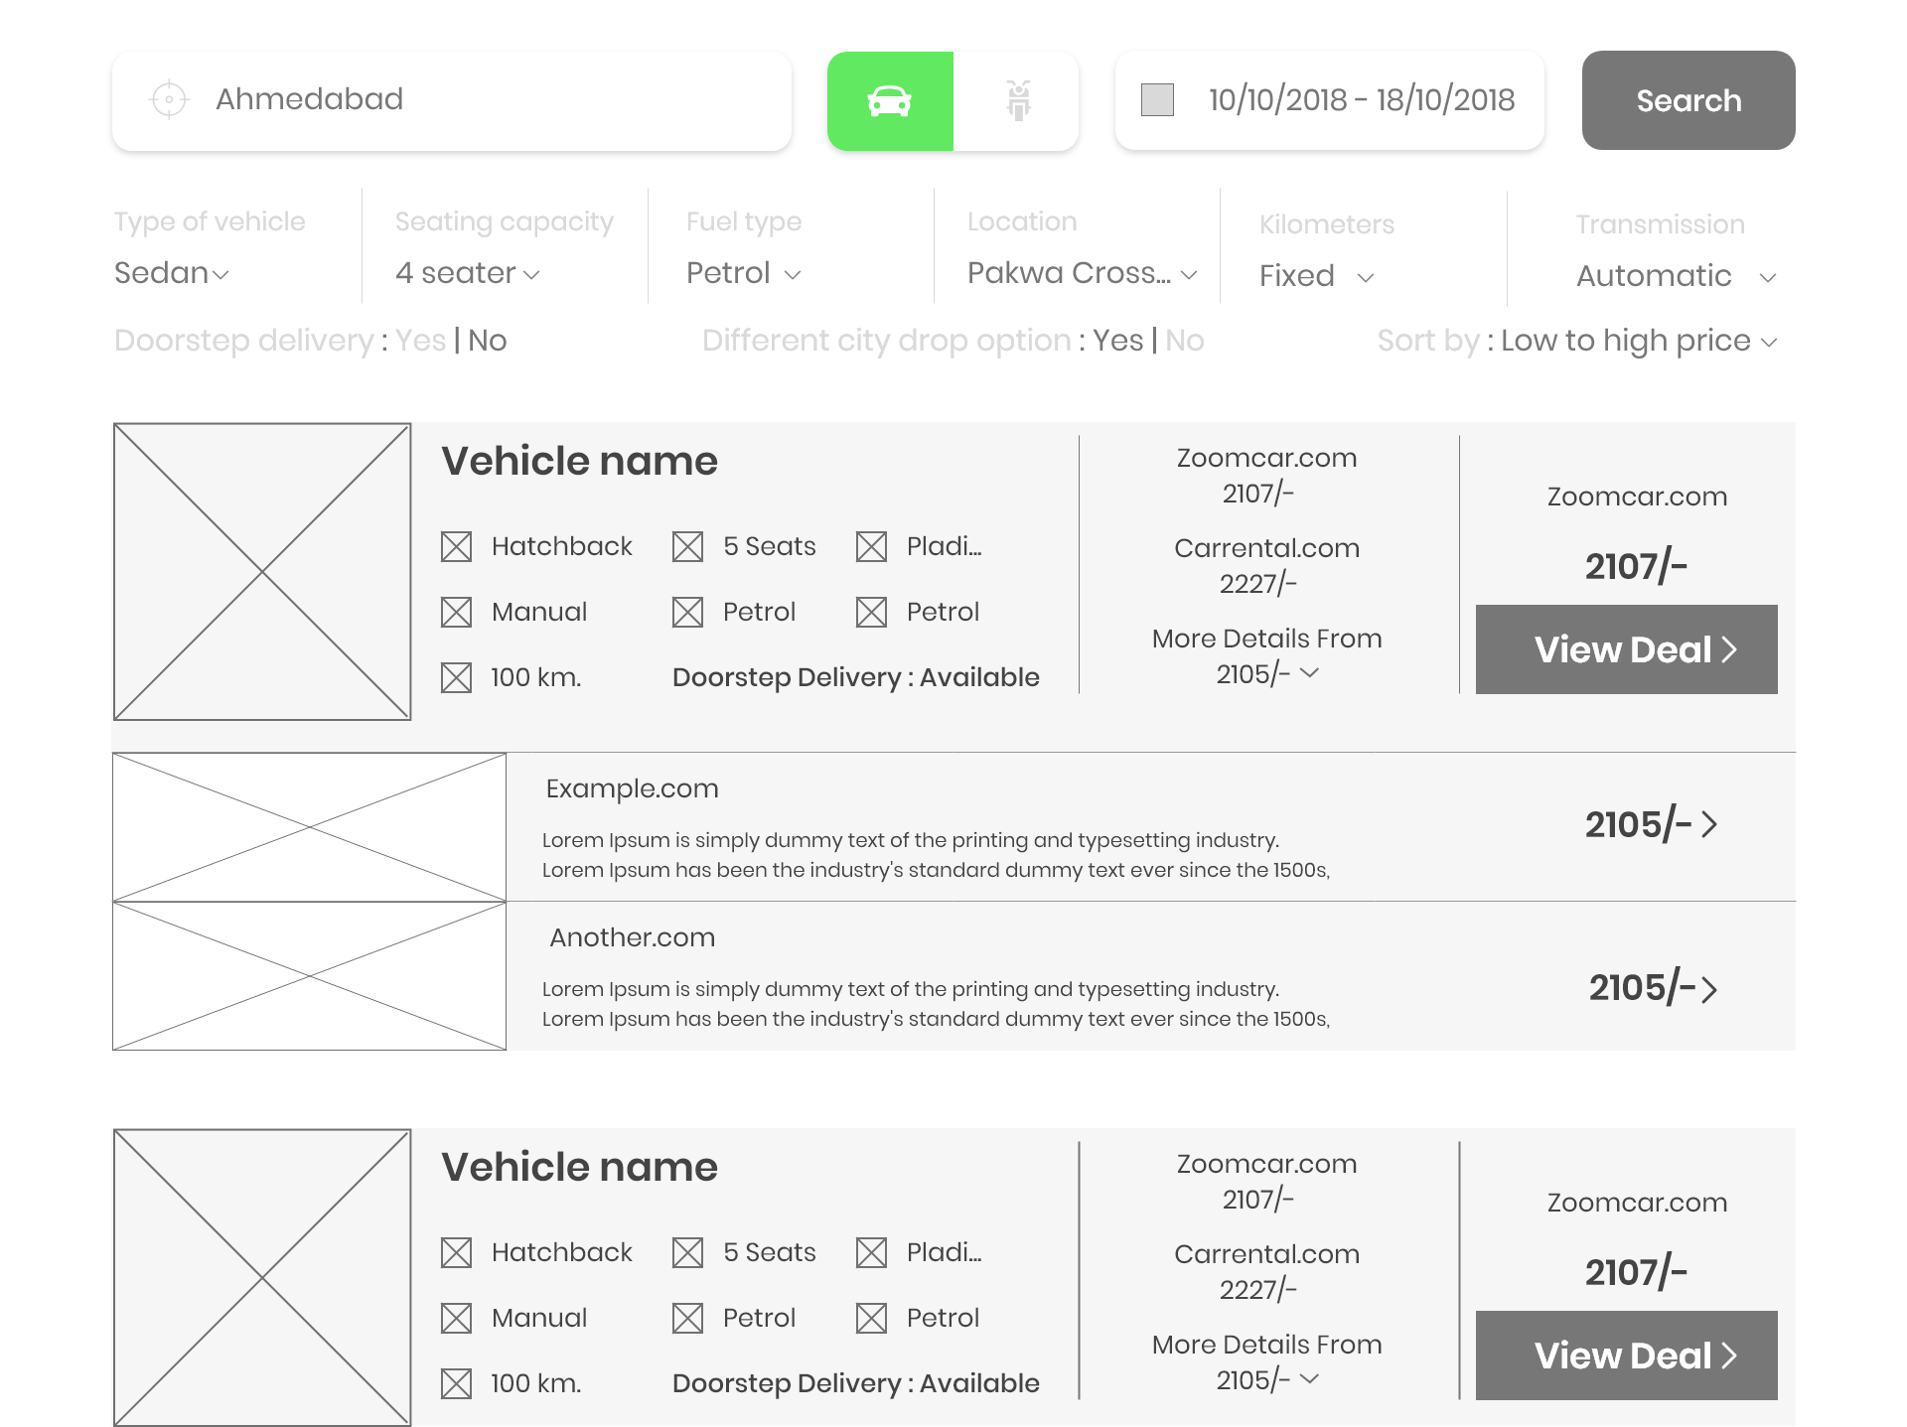
Task: Click arrow next to Example.com price 2105/-
Action: point(1709,824)
